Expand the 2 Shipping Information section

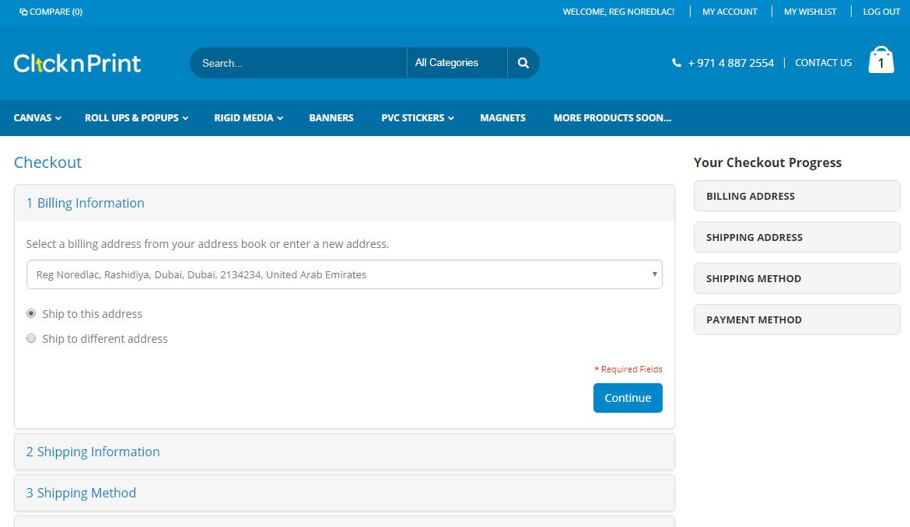(x=93, y=452)
